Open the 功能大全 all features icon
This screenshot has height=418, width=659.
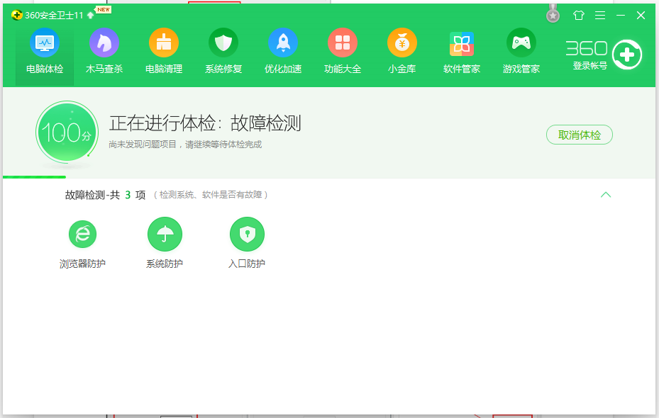[343, 44]
